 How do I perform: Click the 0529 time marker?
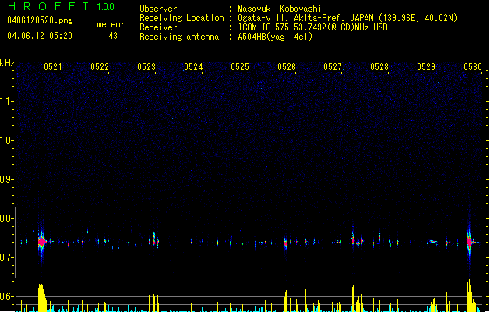point(426,67)
